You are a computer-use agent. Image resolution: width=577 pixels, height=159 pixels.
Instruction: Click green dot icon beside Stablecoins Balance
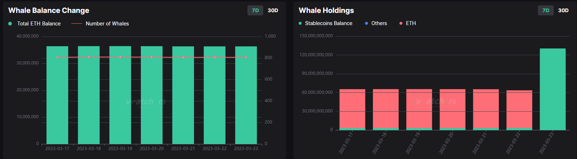coord(300,23)
